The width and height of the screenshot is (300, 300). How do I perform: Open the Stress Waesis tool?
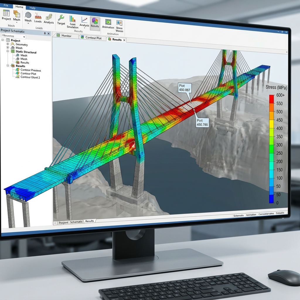120,26
